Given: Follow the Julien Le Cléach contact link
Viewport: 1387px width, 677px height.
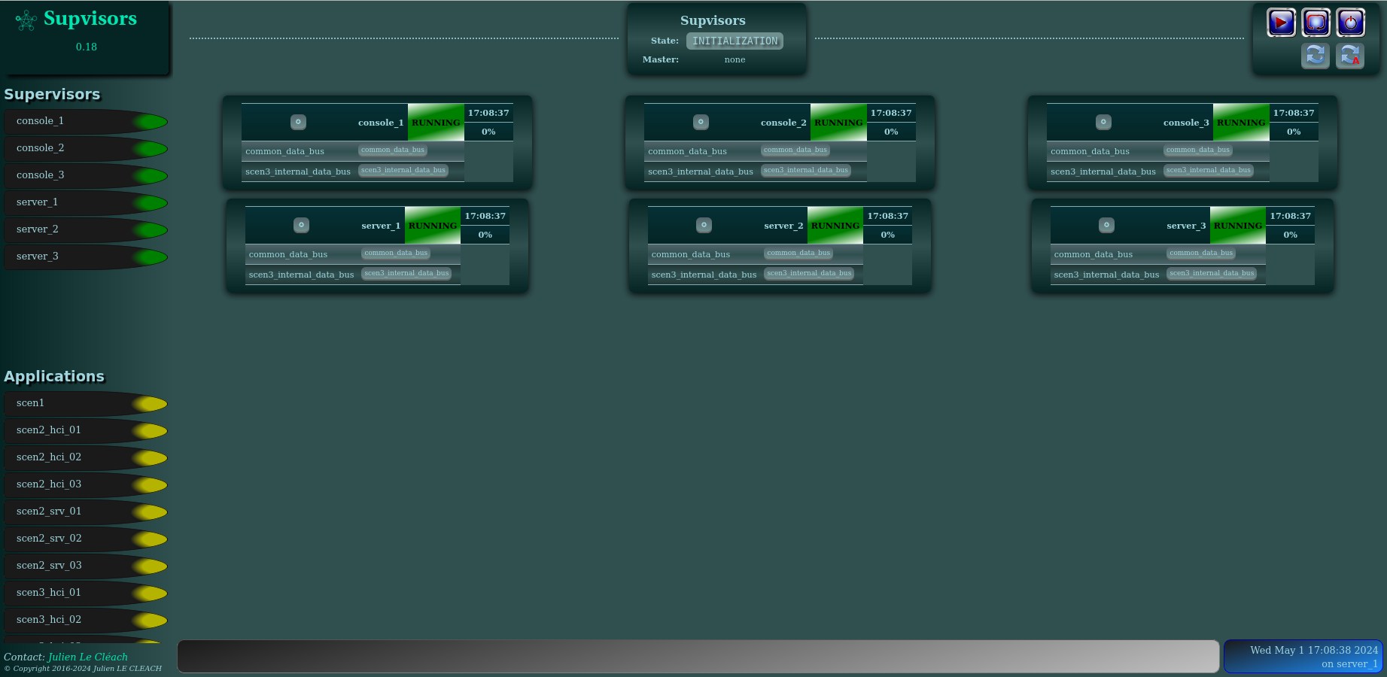Looking at the screenshot, I should [88, 657].
